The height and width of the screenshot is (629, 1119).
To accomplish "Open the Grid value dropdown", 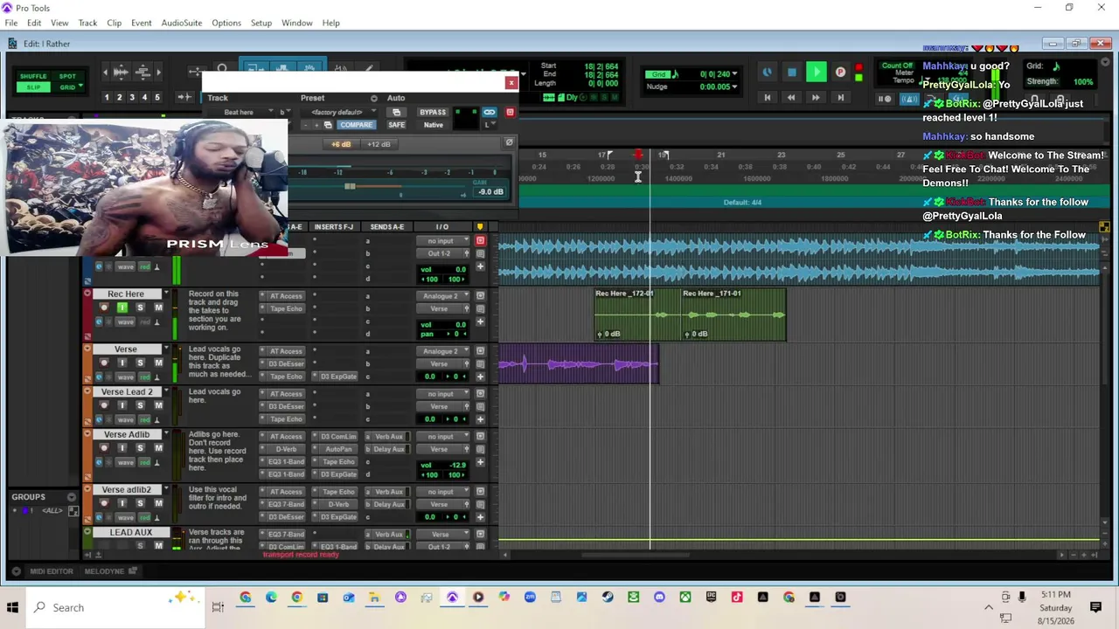I will click(733, 74).
